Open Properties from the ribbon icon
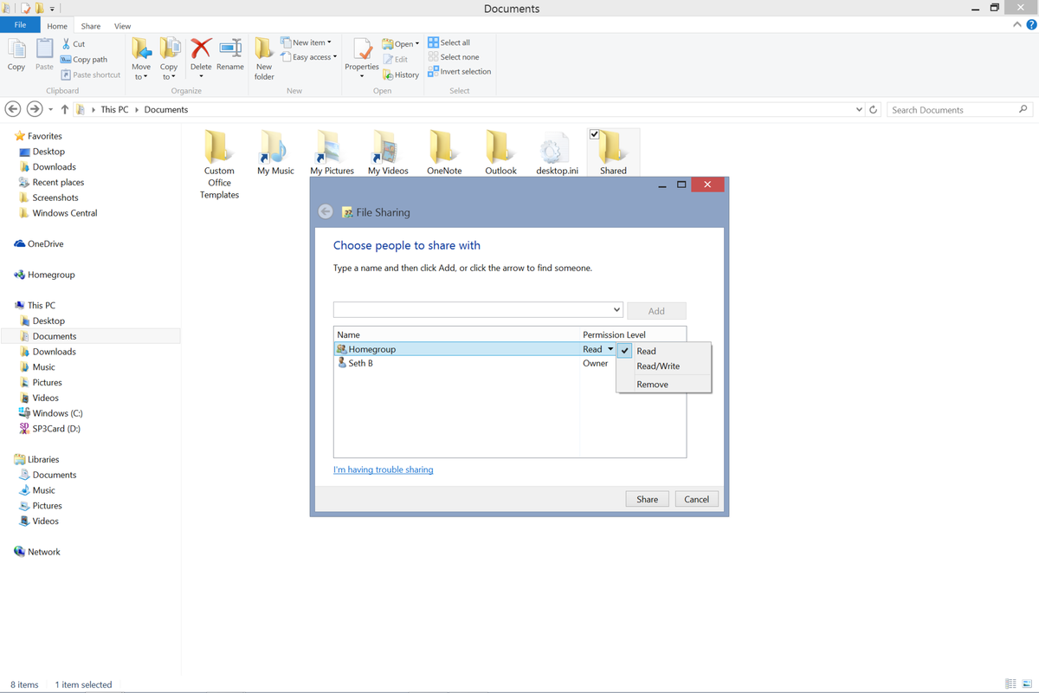The width and height of the screenshot is (1039, 693). pos(361,54)
